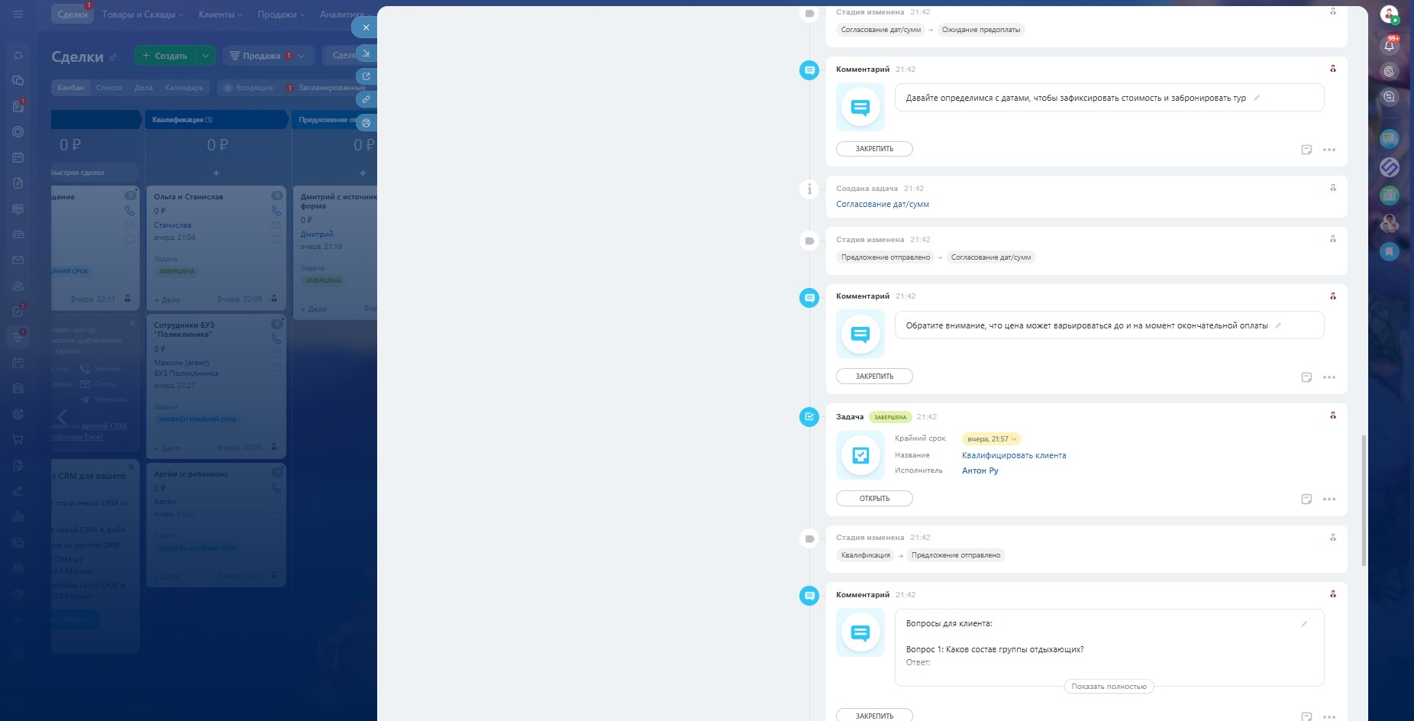Open the 'Артём (с ребенком)' deal card
This screenshot has width=1414, height=721.
(x=191, y=474)
